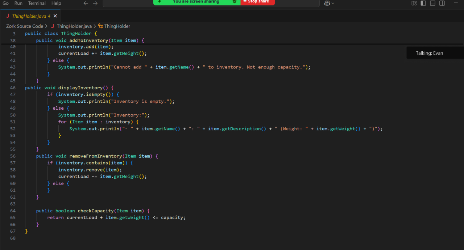Expand the Copilot dropdown chevron
The height and width of the screenshot is (250, 464).
pos(333,3)
